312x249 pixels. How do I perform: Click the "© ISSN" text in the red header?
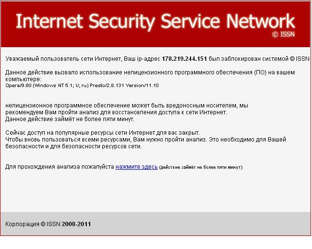tap(283, 35)
